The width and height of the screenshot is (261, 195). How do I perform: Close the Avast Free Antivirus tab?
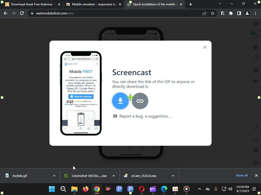coord(59,4)
